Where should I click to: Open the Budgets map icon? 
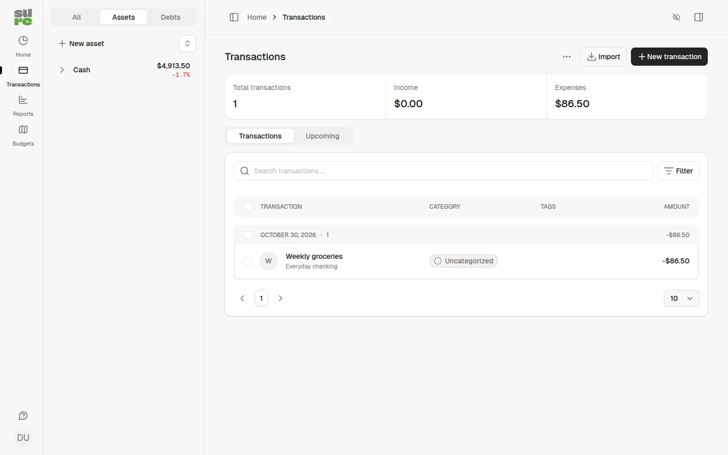pyautogui.click(x=23, y=130)
